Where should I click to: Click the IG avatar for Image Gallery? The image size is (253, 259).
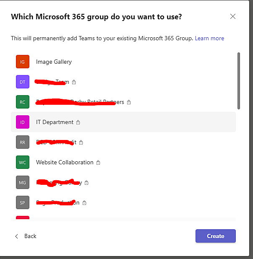pyautogui.click(x=23, y=62)
